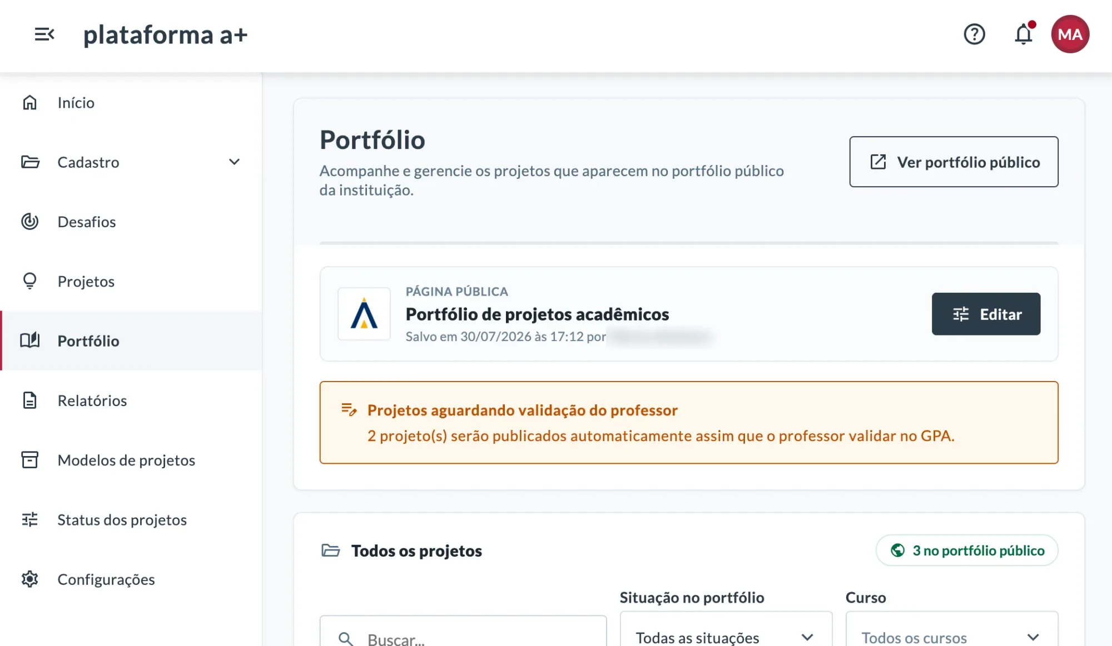The image size is (1112, 646).
Task: Click the plataforma a+ logo text
Action: click(165, 35)
